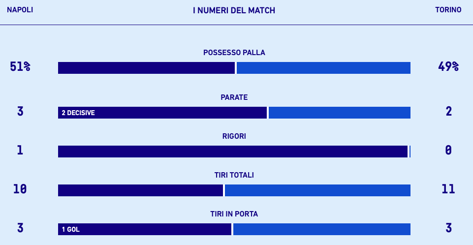The width and height of the screenshot is (473, 245).
Task: Click the 2 Decisive saves bar label
Action: (x=78, y=113)
